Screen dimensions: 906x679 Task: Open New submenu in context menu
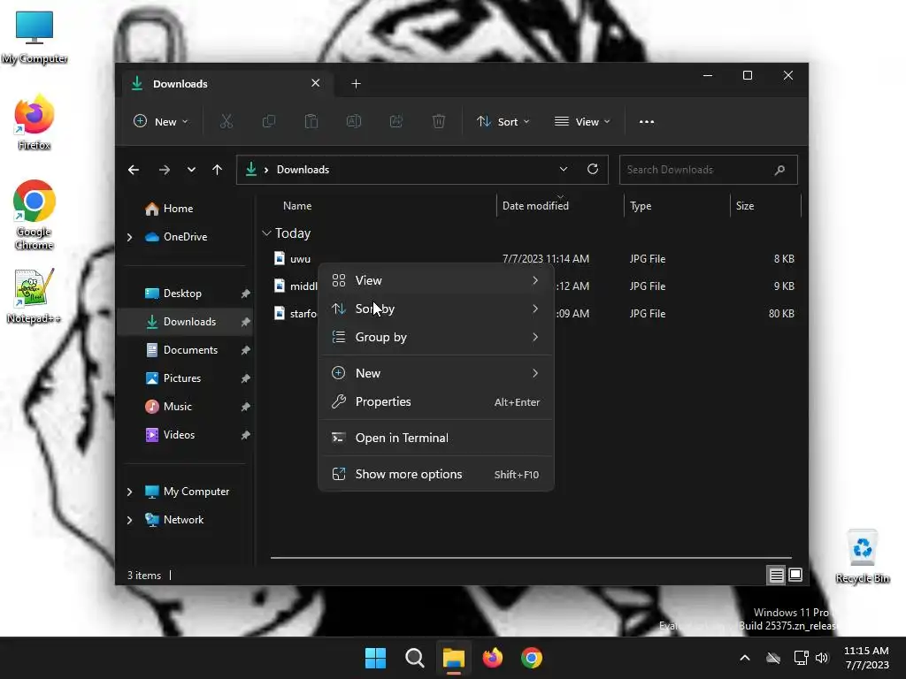point(436,374)
